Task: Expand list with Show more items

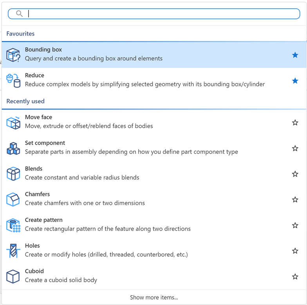Action: click(x=154, y=298)
